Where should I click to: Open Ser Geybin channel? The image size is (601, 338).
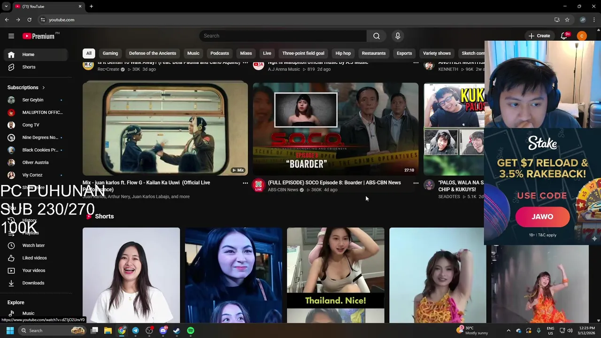click(x=36, y=100)
